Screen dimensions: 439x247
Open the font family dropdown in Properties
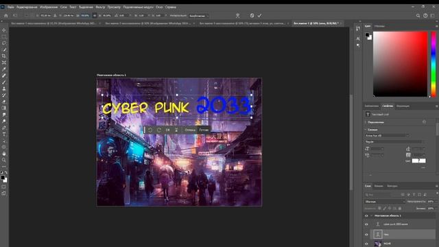click(x=387, y=136)
